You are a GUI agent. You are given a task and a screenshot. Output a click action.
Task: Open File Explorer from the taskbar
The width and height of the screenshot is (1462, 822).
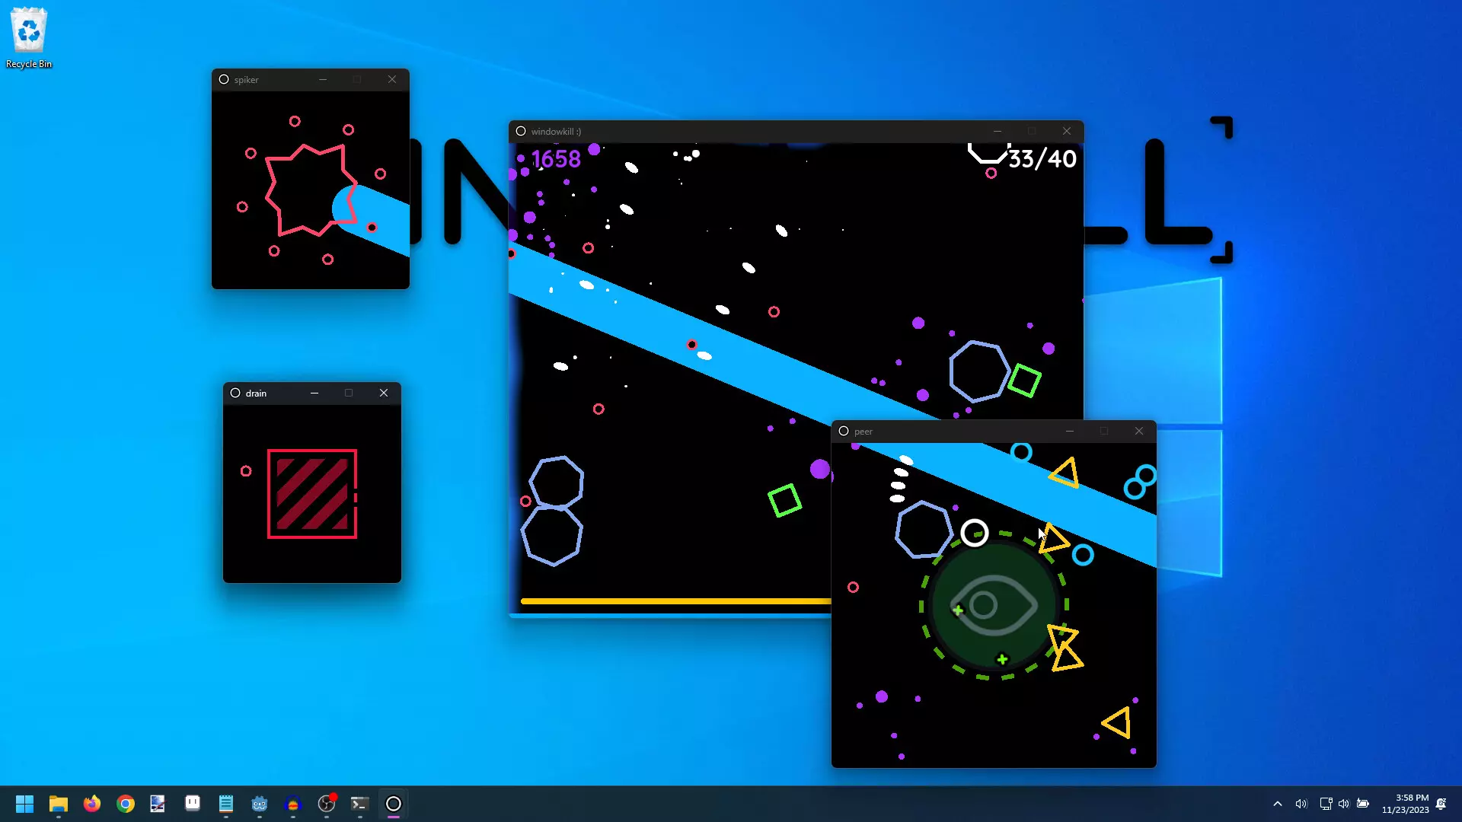59,804
